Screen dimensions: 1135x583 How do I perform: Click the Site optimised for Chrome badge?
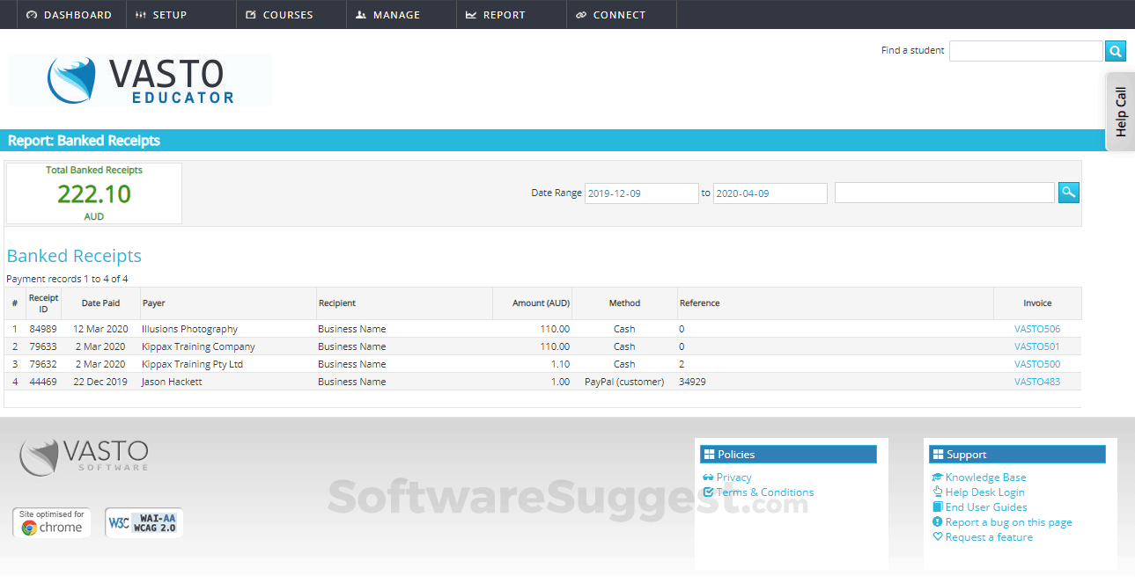52,522
